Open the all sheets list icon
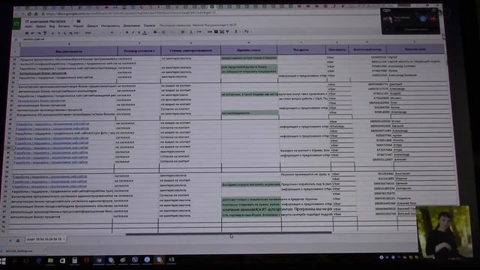This screenshot has height=270, width=480. click(18, 241)
